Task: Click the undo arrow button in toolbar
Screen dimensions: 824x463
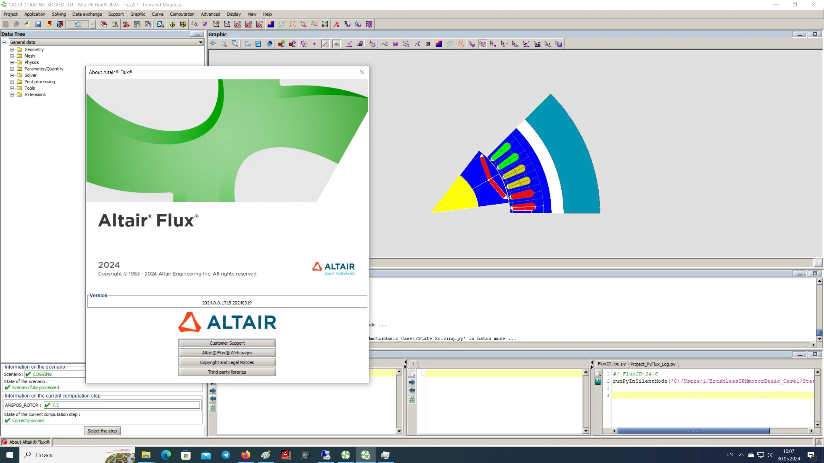Action: 78,24
